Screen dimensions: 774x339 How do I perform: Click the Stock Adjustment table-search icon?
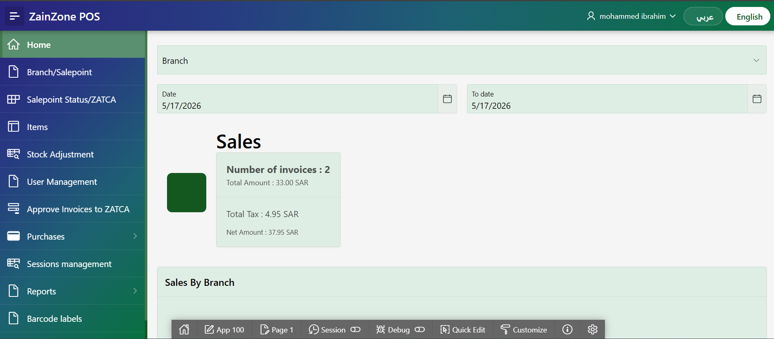(x=14, y=154)
